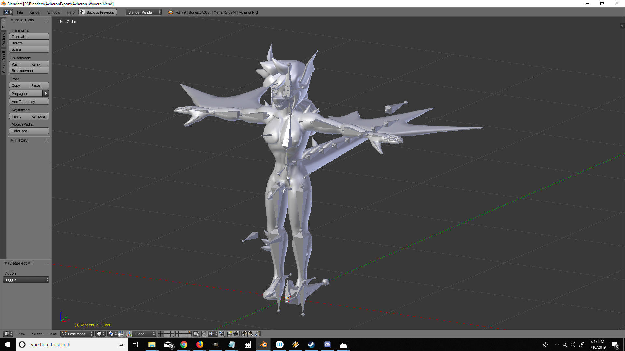Click the OpenGL render active viewport camera icon
Screen dimensions: 625x351
[229, 334]
